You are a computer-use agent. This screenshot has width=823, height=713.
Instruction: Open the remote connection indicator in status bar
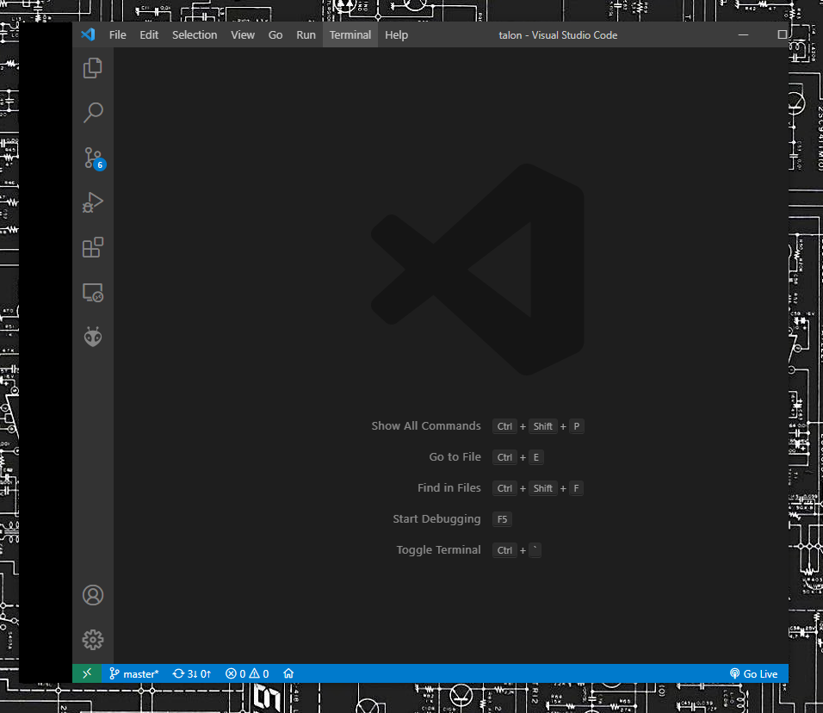click(86, 673)
